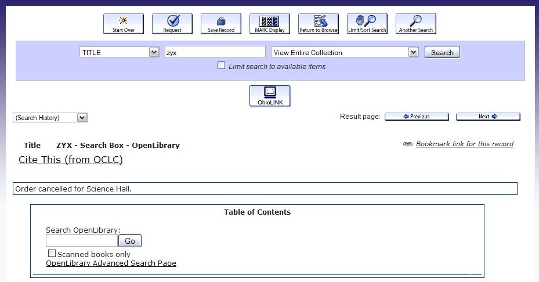This screenshot has width=539, height=282.
Task: Click the Request checkmark icon
Action: coord(172,24)
